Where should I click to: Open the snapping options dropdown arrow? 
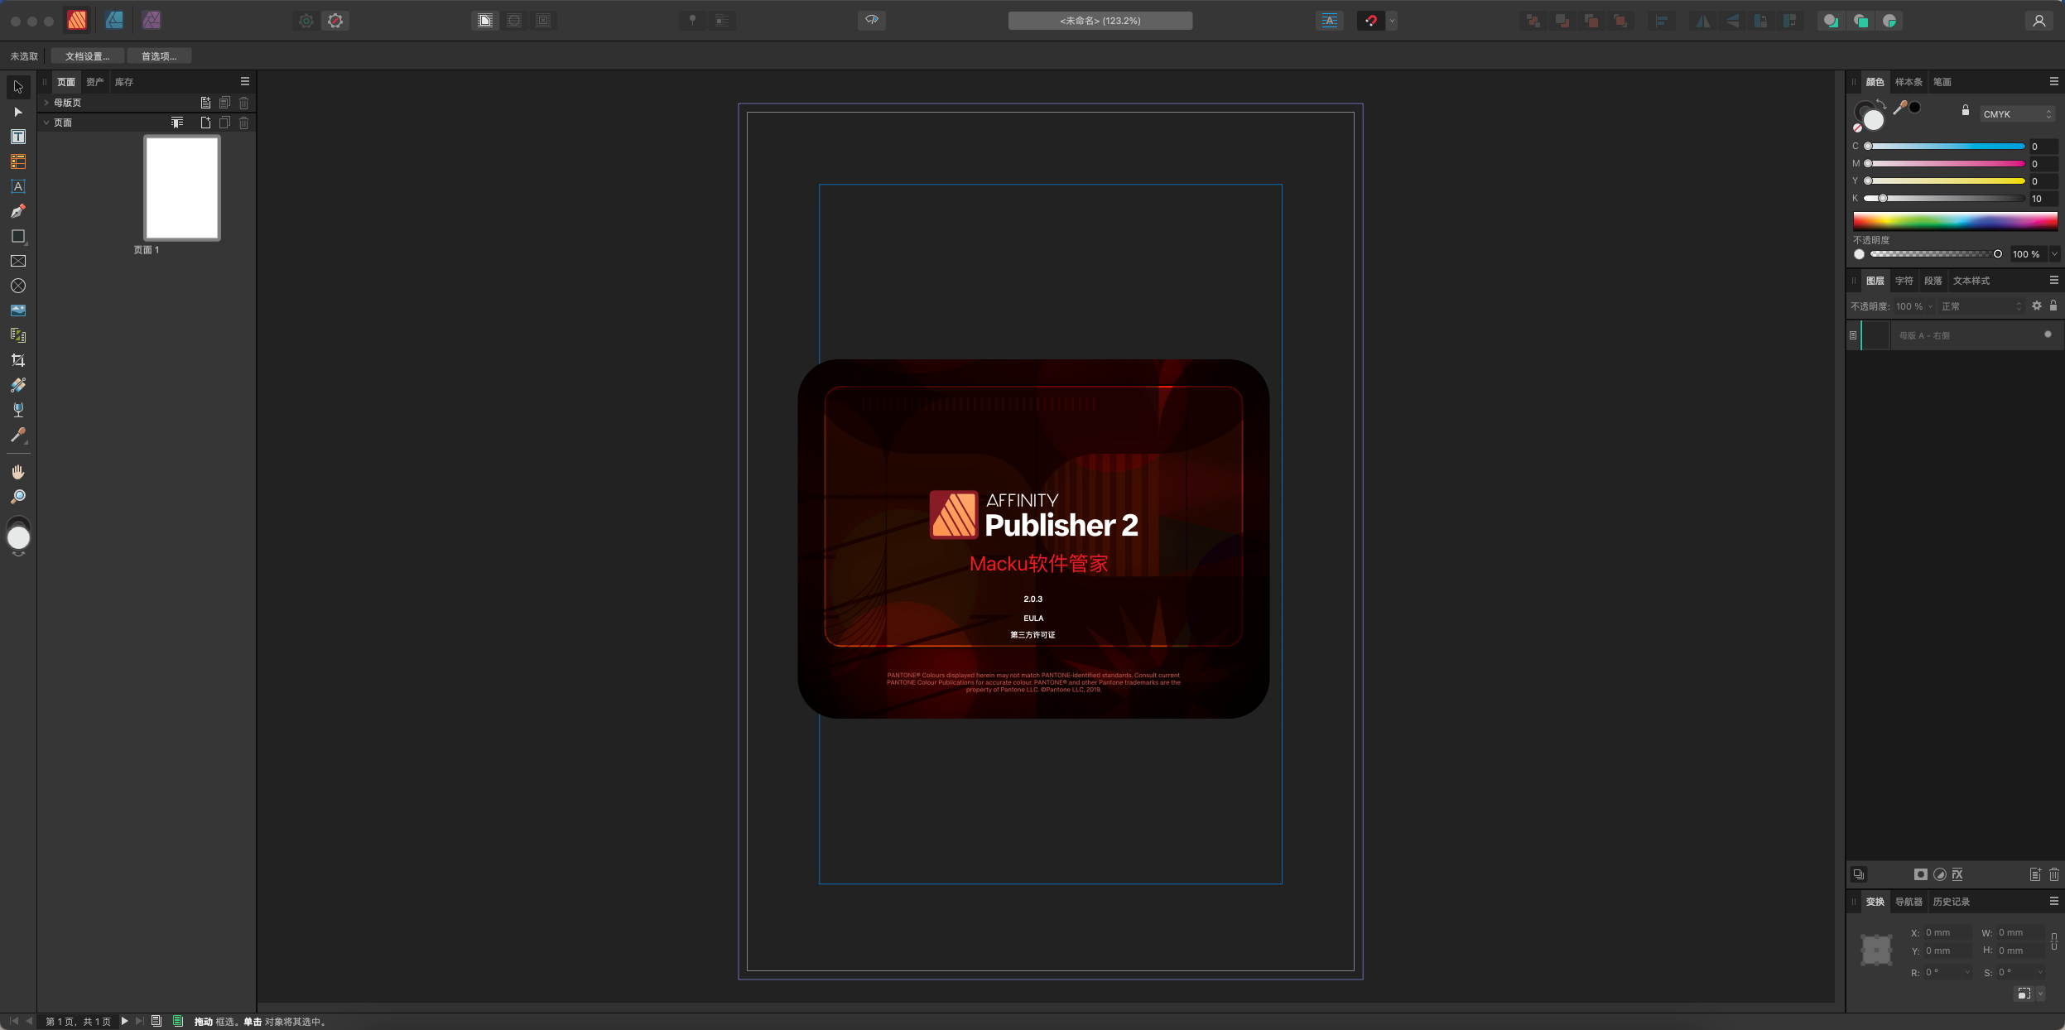click(1392, 21)
